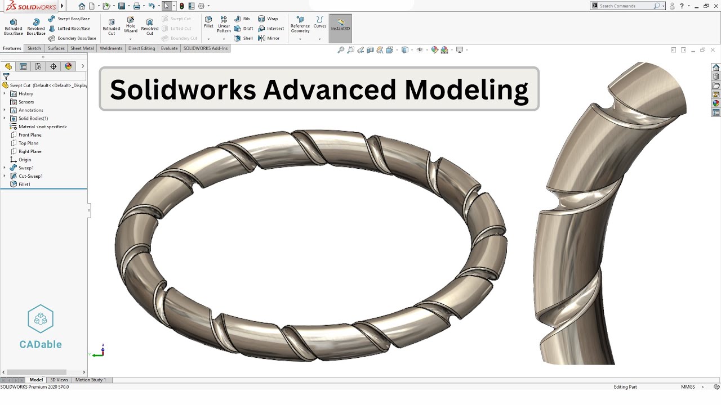Switch to the Evaluate tab
721x405 pixels.
coord(170,48)
